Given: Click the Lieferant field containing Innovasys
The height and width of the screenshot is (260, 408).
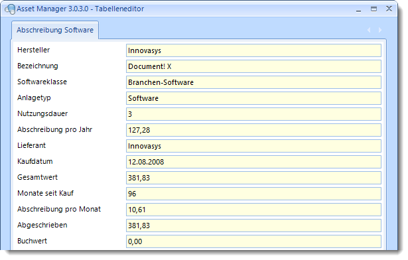Looking at the screenshot, I should (x=253, y=146).
